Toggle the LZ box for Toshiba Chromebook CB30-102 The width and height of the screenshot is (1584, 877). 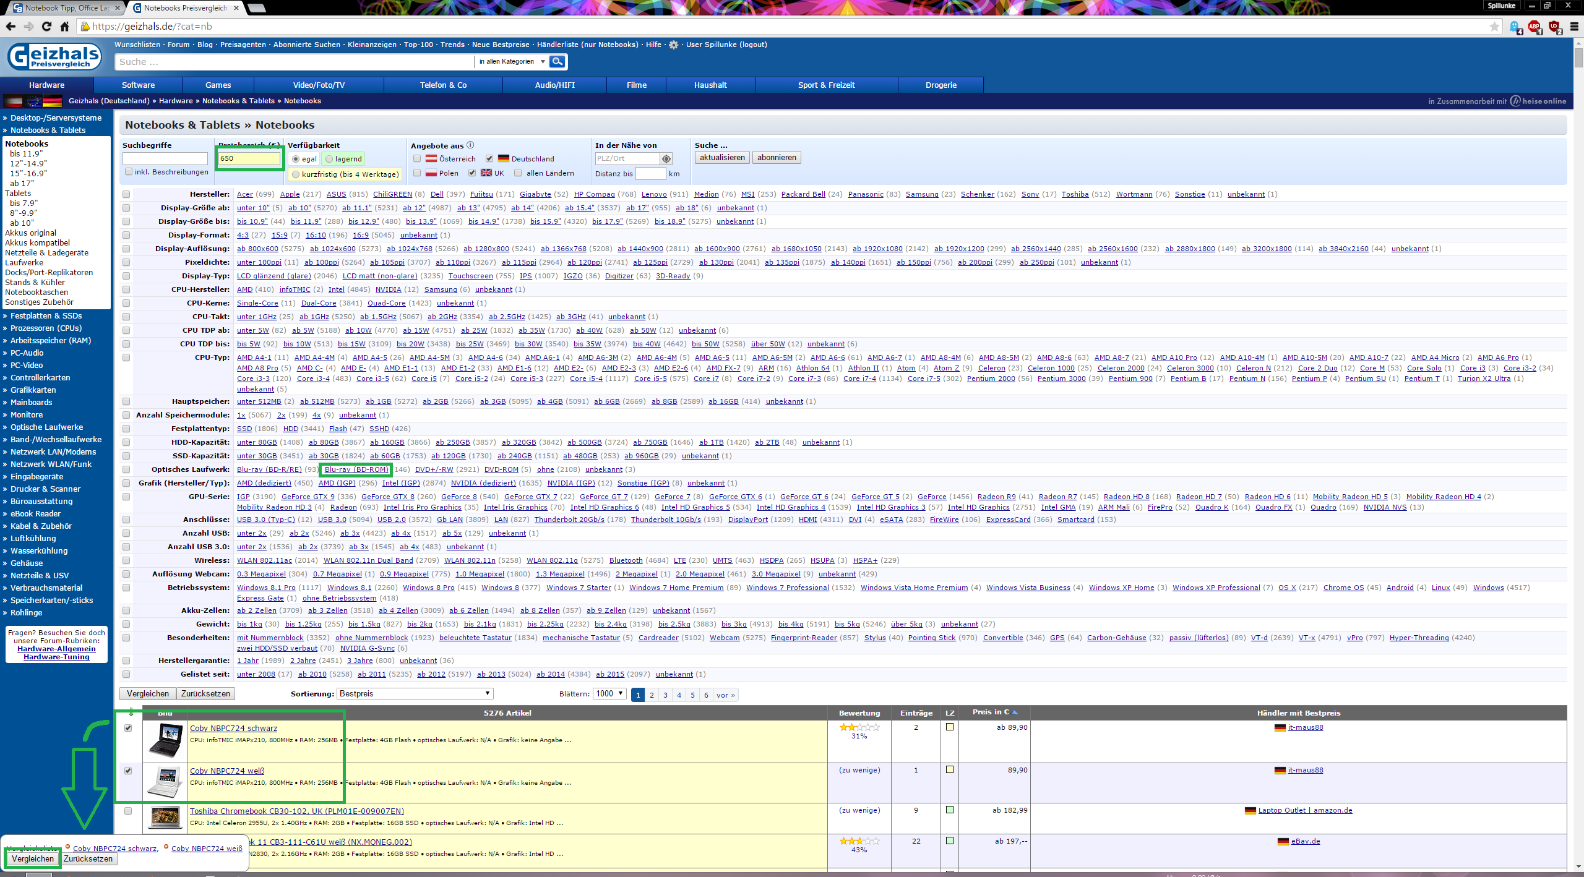point(950,810)
